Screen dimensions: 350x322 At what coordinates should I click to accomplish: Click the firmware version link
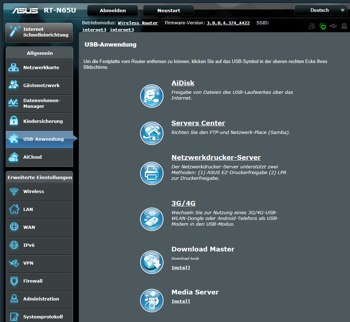point(228,23)
